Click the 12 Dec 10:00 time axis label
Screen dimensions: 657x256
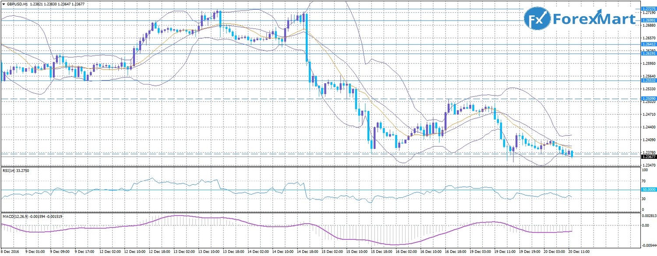pyautogui.click(x=135, y=252)
